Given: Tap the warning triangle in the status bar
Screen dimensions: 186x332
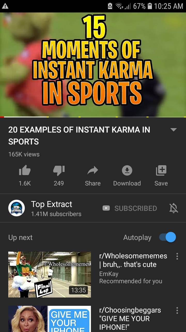Looking at the screenshot, I should click(5, 6).
